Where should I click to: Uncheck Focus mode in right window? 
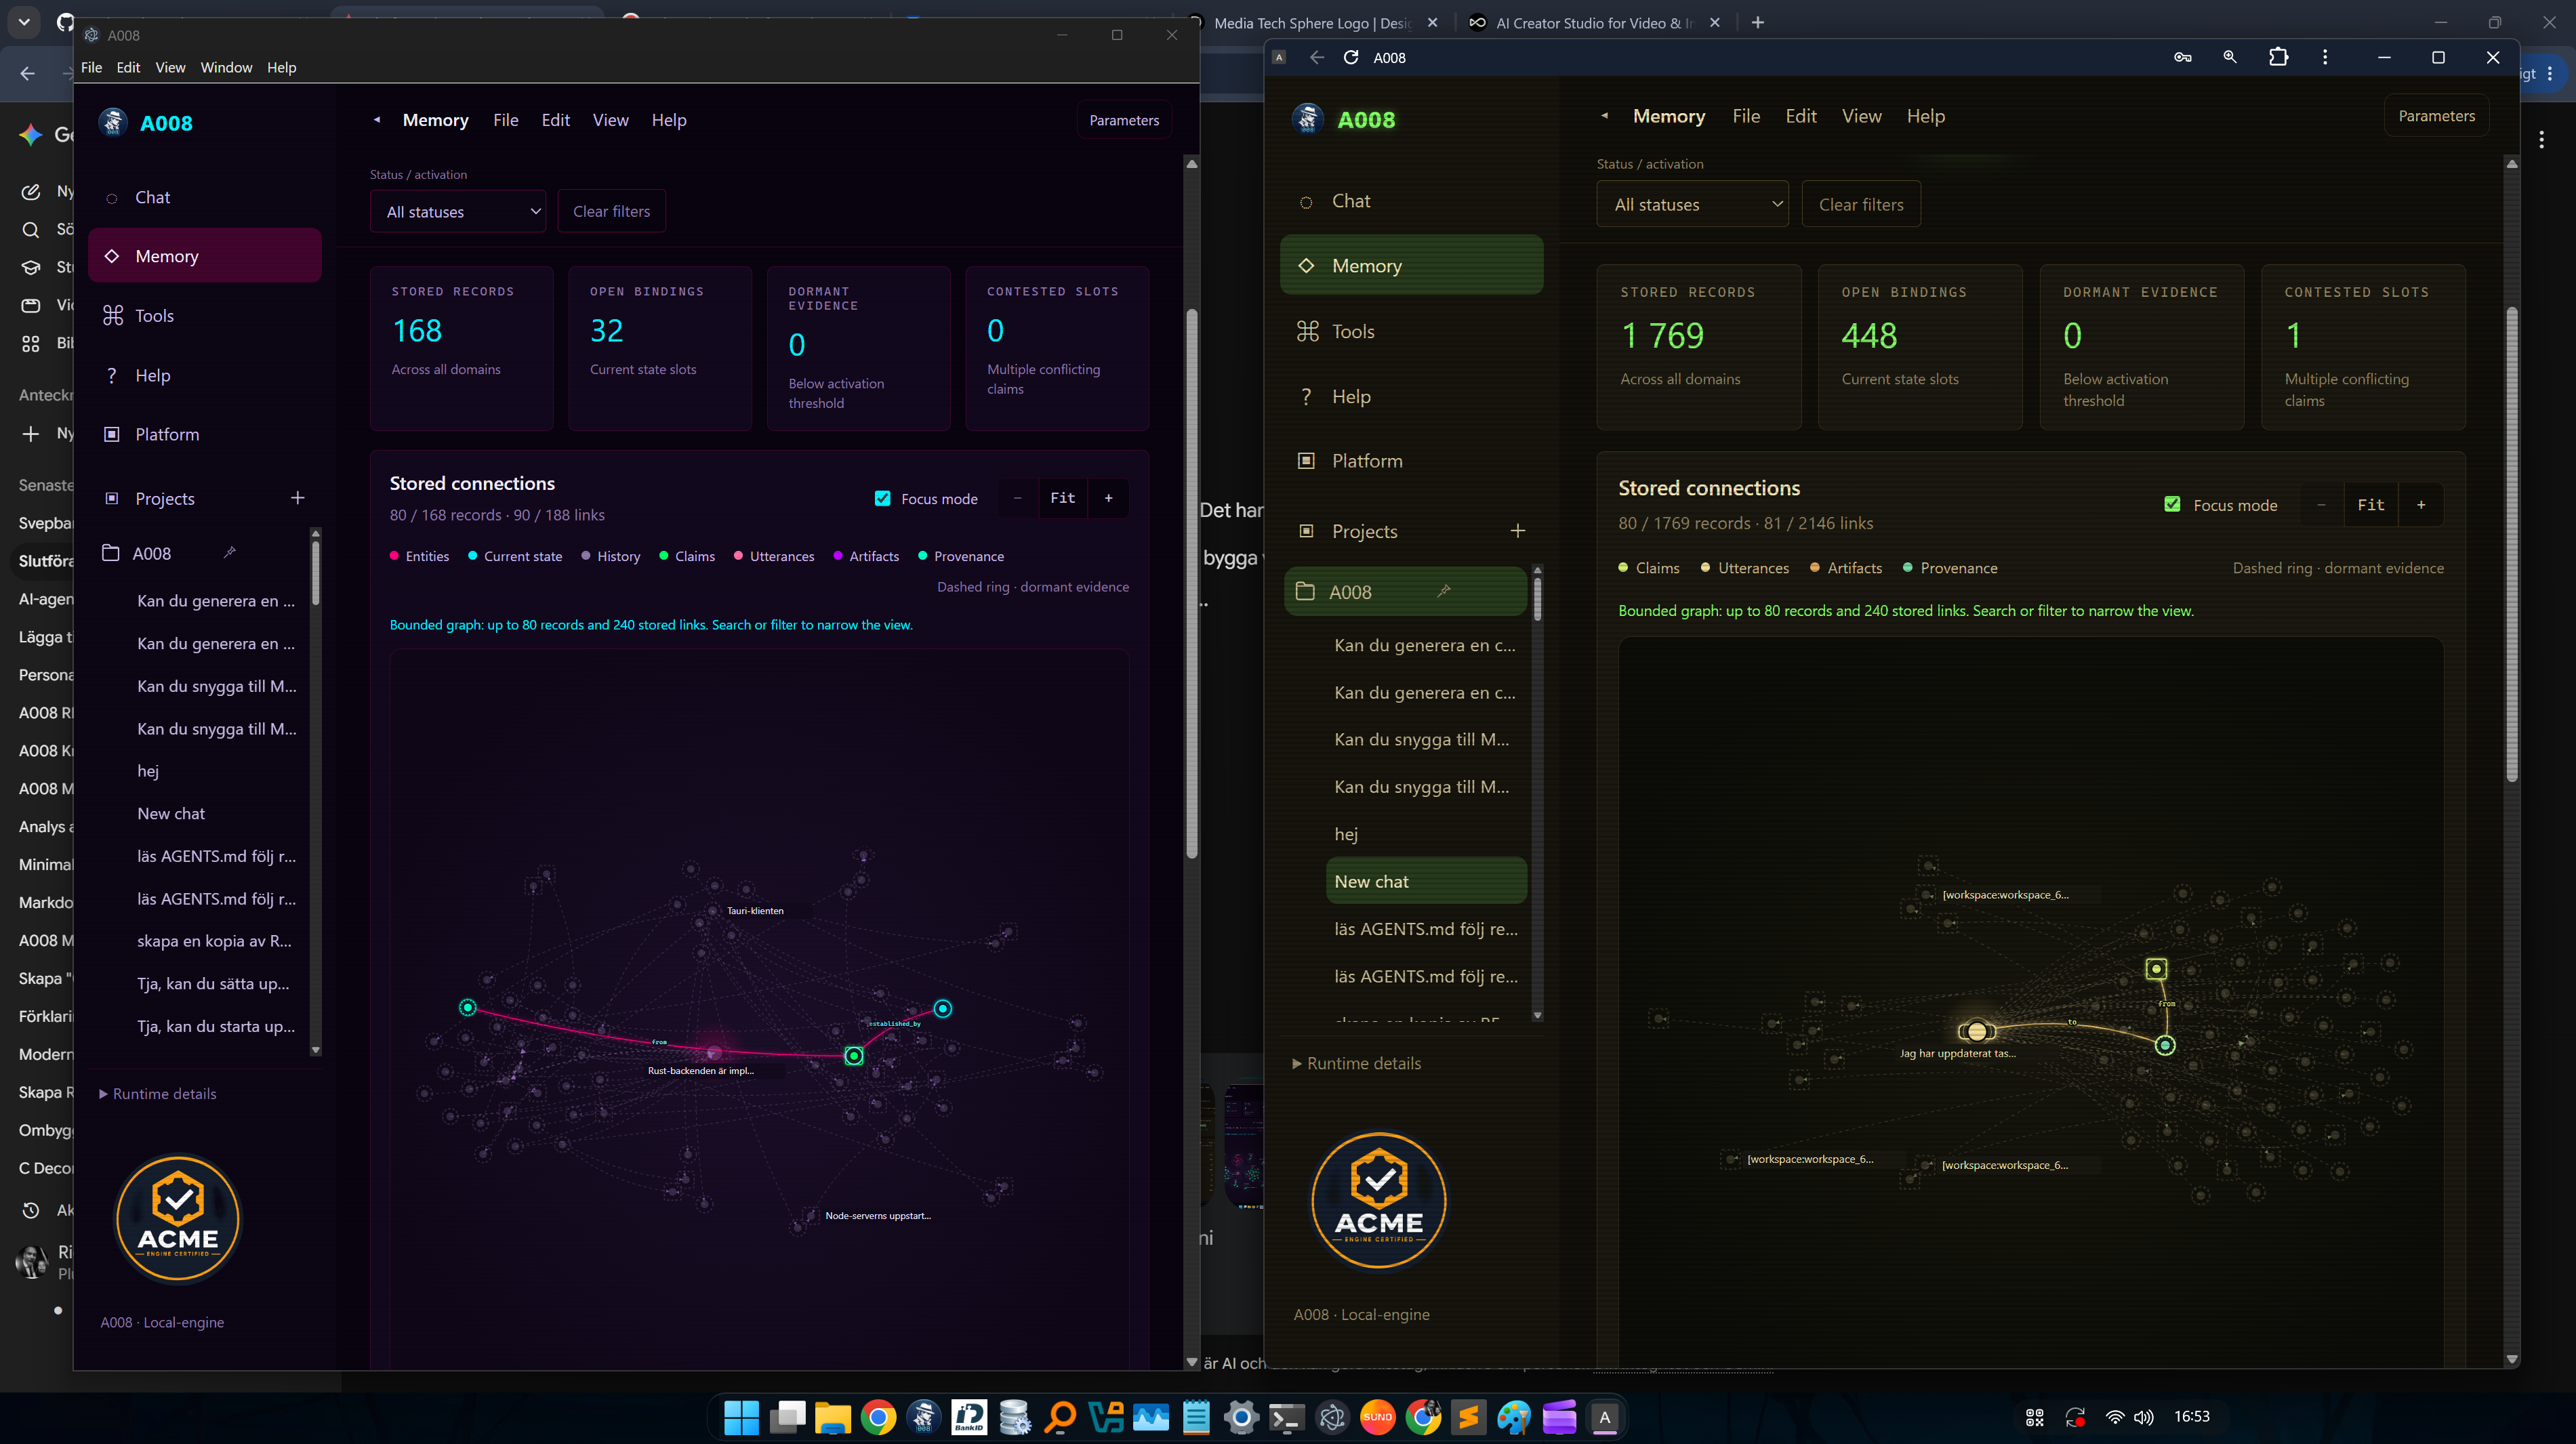click(2171, 504)
